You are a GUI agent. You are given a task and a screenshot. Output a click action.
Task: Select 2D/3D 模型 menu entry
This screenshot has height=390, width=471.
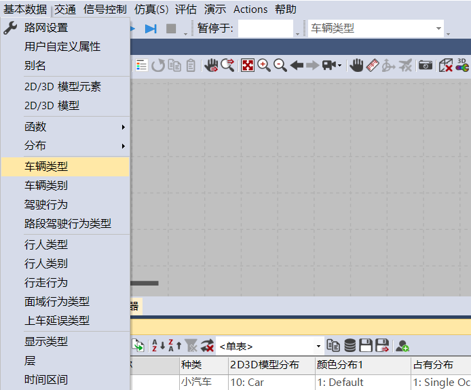65,106
